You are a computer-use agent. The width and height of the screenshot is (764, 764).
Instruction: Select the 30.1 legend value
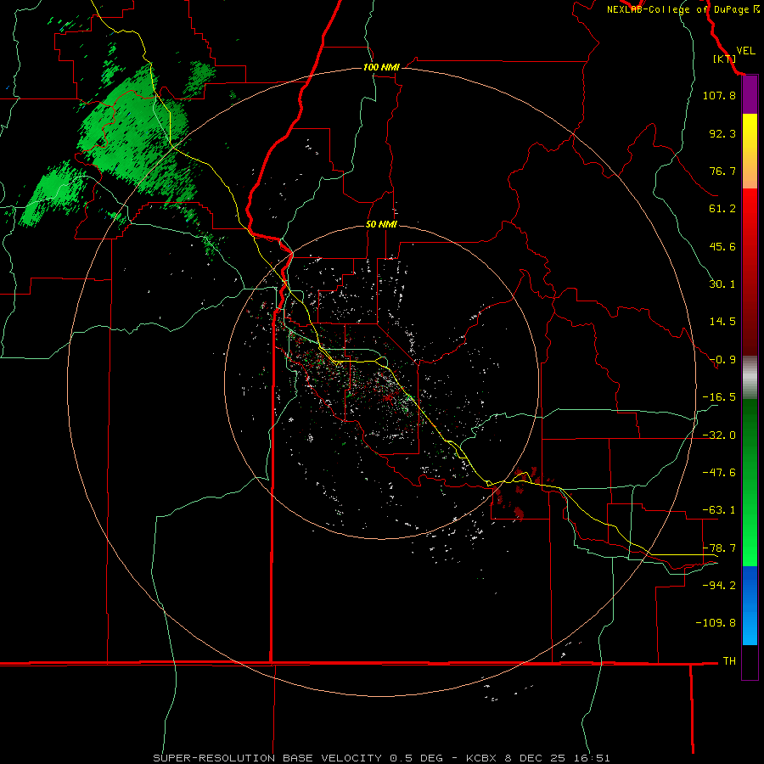coord(722,284)
